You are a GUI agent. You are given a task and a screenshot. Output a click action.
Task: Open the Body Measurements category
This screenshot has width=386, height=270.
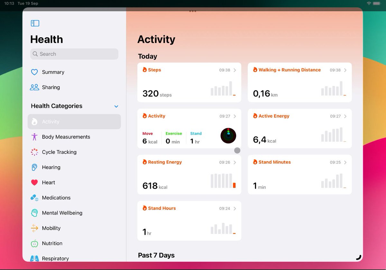point(74,137)
